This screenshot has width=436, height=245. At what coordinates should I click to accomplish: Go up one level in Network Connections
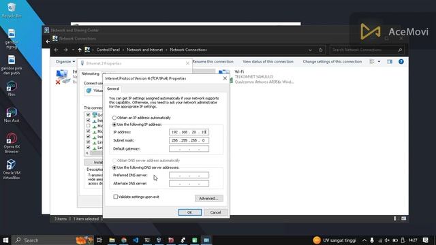[x=80, y=50]
